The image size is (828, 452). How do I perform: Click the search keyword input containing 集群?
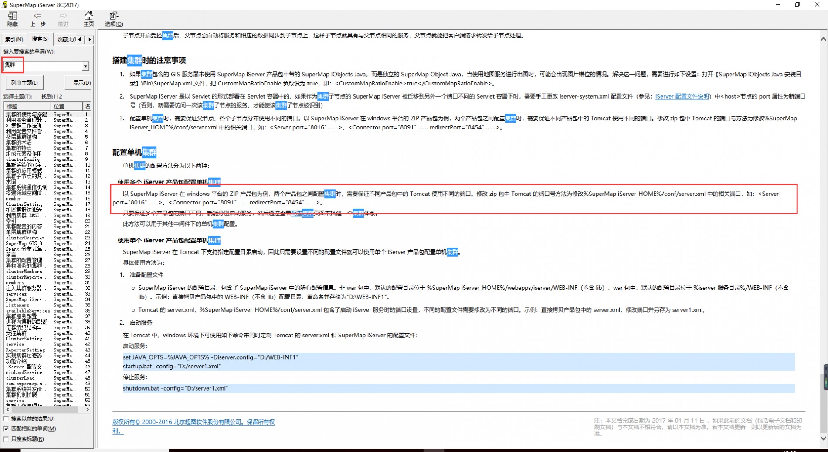[42, 65]
